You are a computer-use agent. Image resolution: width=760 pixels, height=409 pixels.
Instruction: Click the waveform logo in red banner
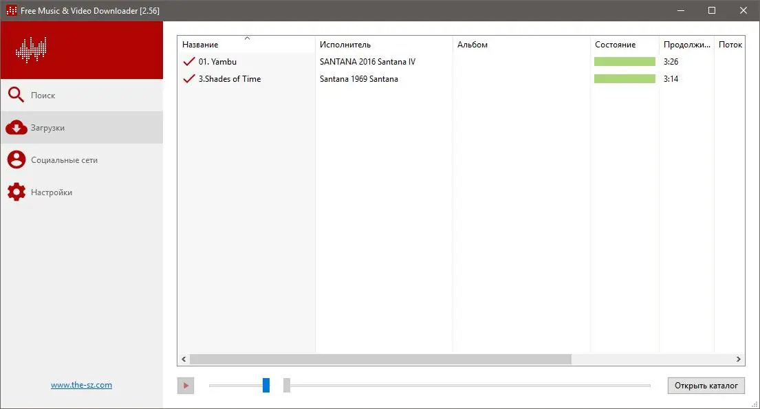[31, 50]
